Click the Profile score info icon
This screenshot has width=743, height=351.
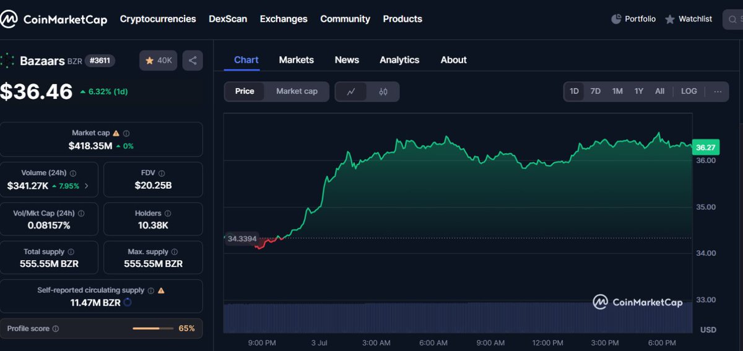click(56, 329)
